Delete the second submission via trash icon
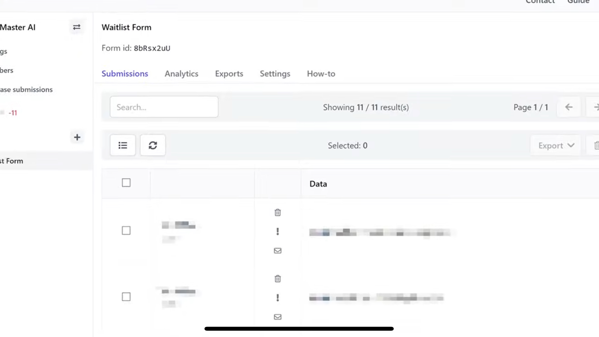Viewport: 599px width, 337px height. (x=278, y=278)
